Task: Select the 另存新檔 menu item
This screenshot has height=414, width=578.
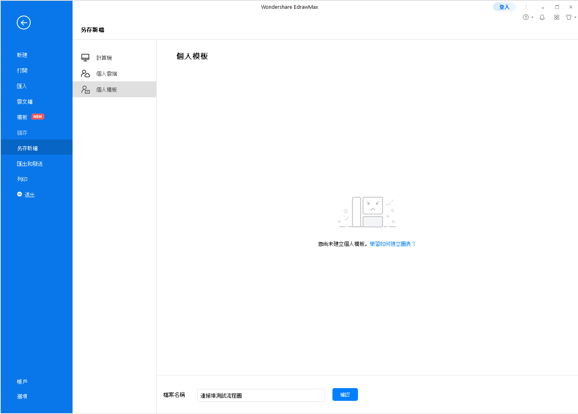Action: point(37,148)
